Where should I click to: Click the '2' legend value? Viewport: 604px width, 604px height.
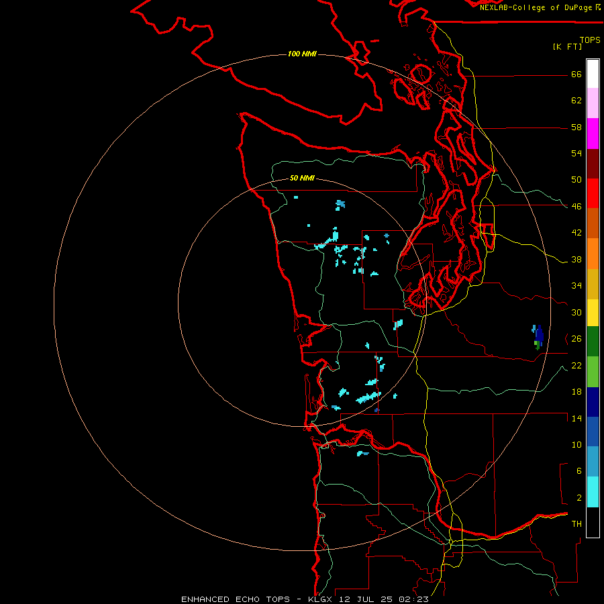click(578, 498)
